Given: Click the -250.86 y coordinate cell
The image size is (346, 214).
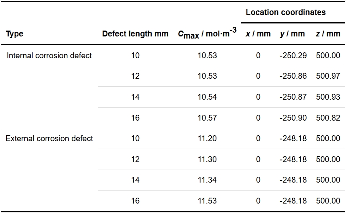Looking at the screenshot, I should 293,76.
